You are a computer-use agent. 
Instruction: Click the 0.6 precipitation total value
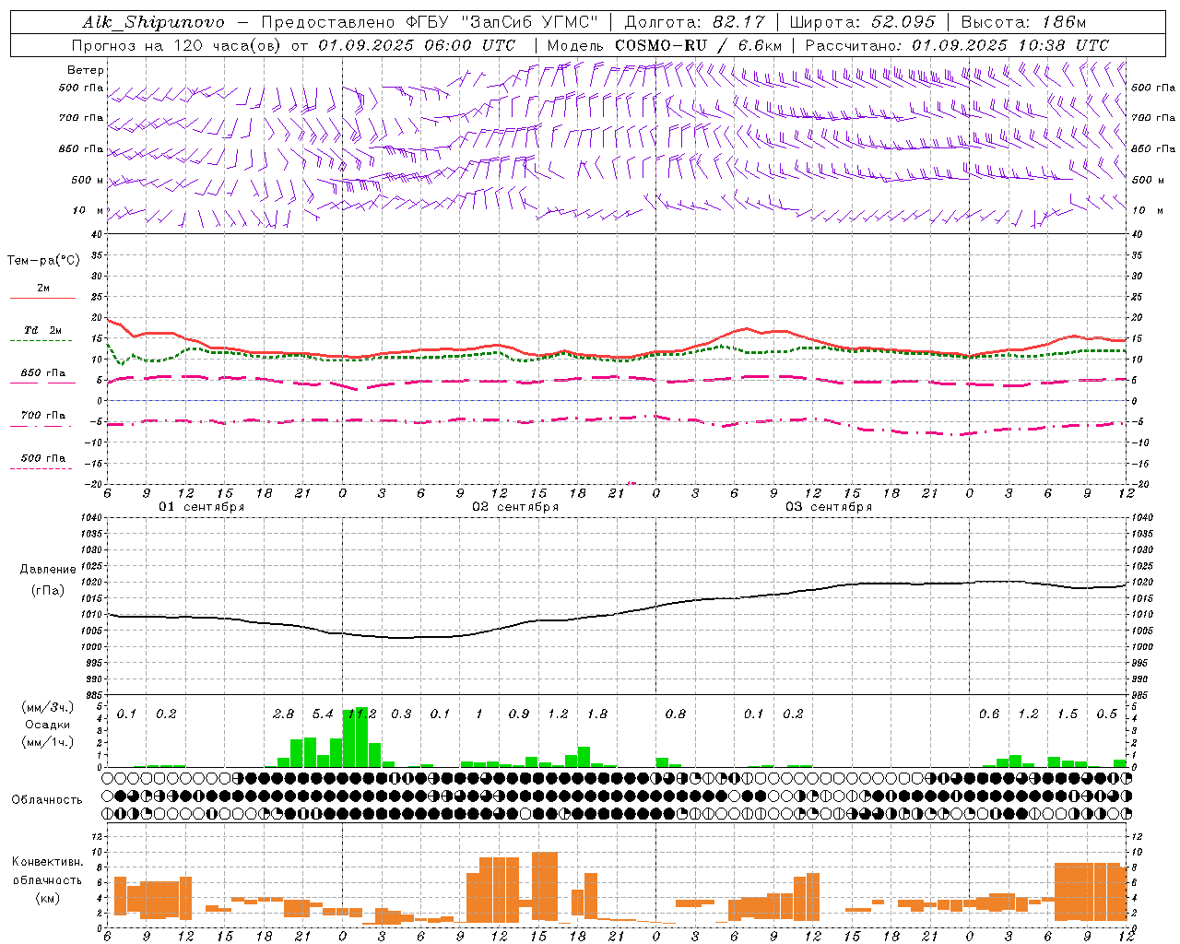989,714
